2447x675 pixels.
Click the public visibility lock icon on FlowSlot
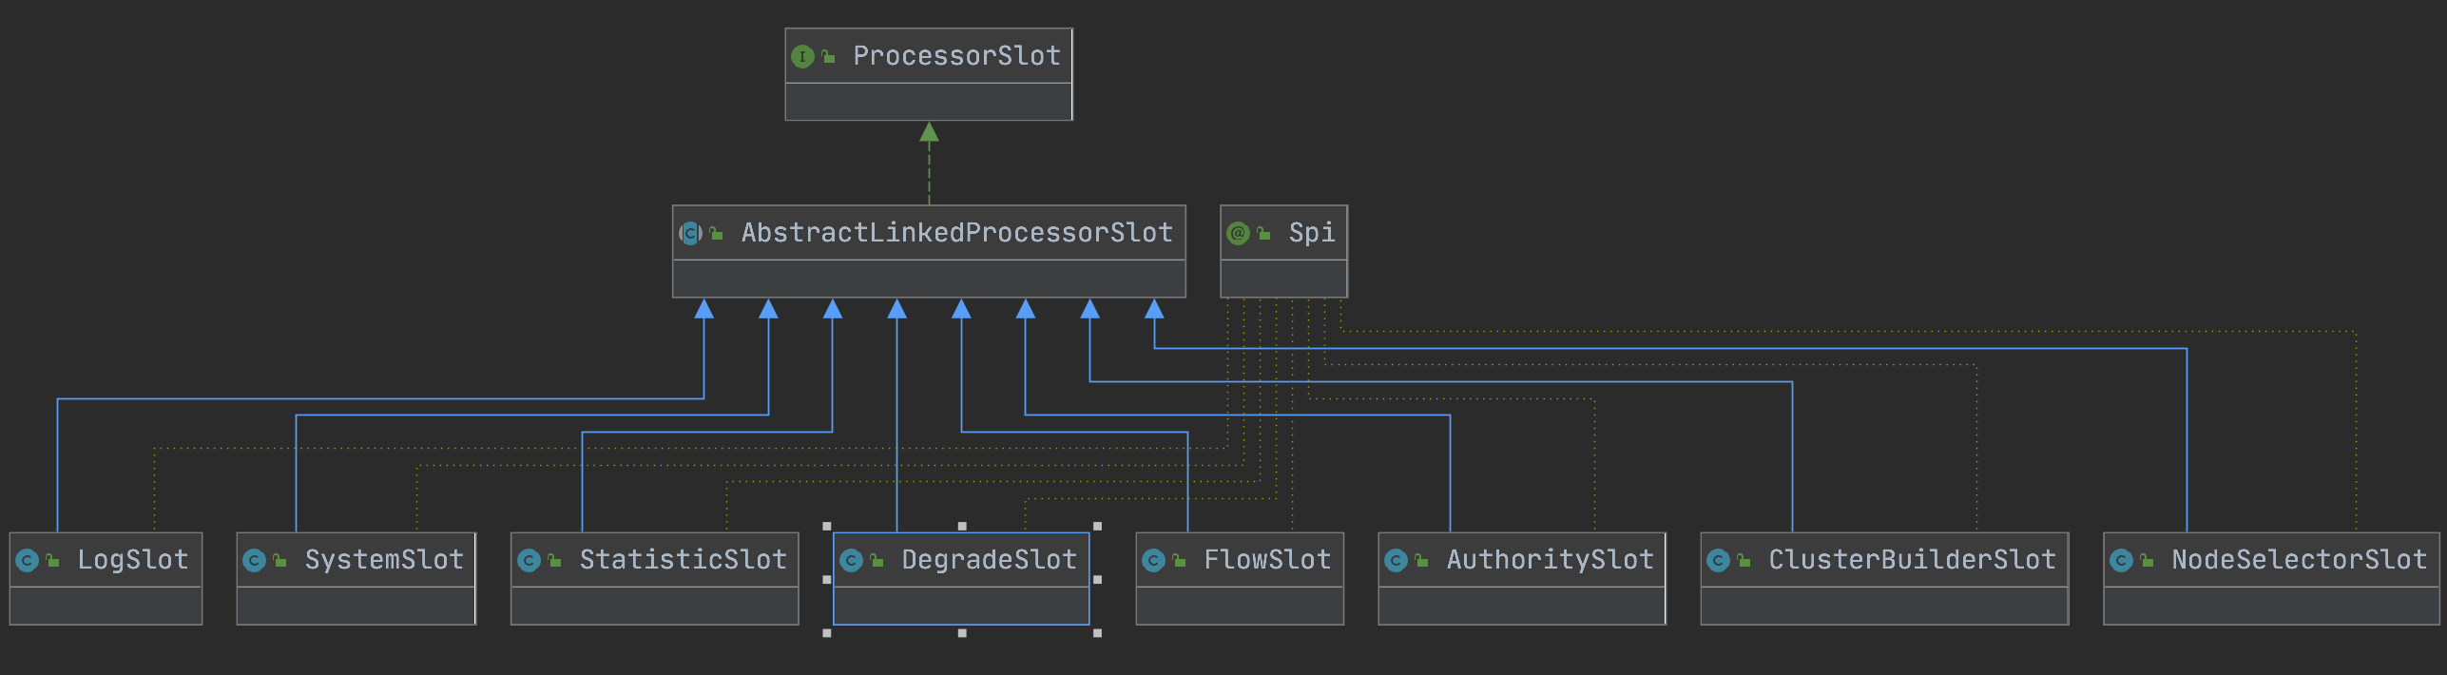coord(1179,561)
